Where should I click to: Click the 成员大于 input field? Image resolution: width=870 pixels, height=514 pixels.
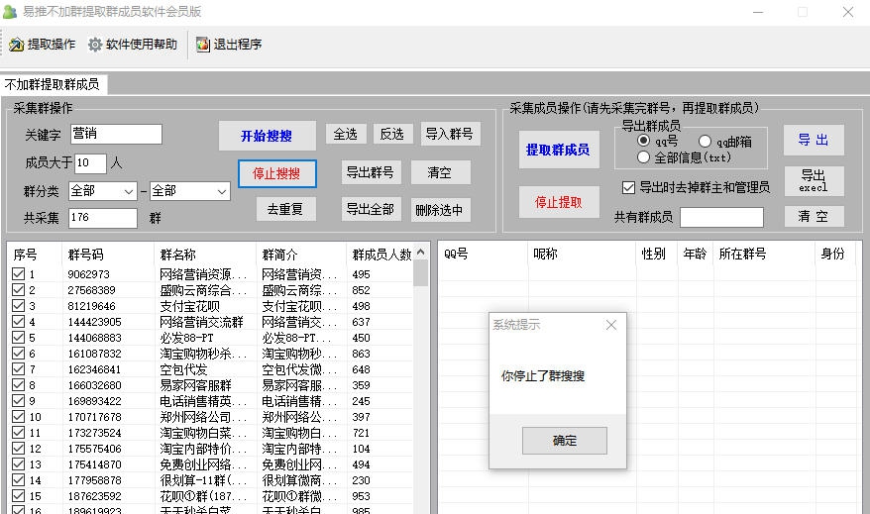coord(90,163)
